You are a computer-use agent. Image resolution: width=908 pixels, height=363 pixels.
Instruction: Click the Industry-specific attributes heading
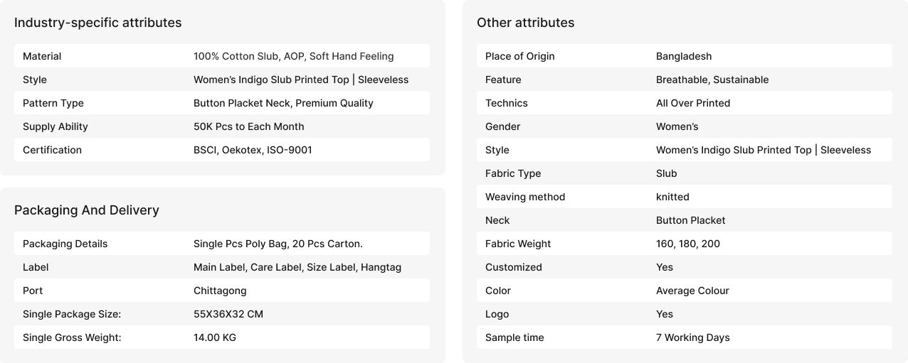[97, 23]
